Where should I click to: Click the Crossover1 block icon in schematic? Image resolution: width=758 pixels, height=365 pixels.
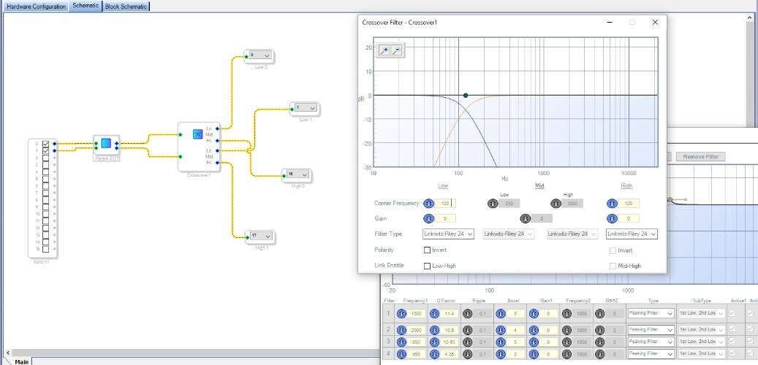(x=197, y=134)
